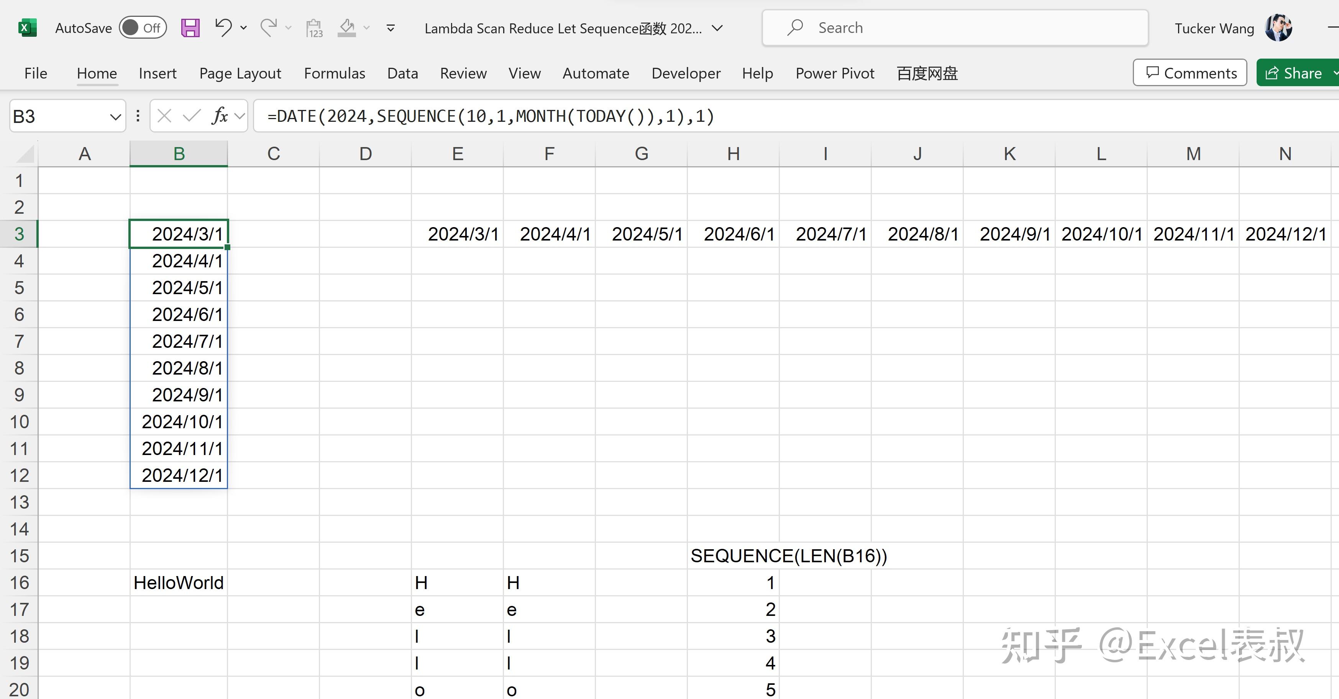Click the Share button

click(x=1295, y=73)
